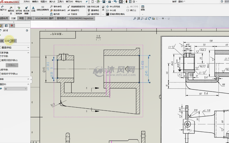Screen dimensions: 229x143
Task: Click the Save icon
Action: tap(104, 2)
